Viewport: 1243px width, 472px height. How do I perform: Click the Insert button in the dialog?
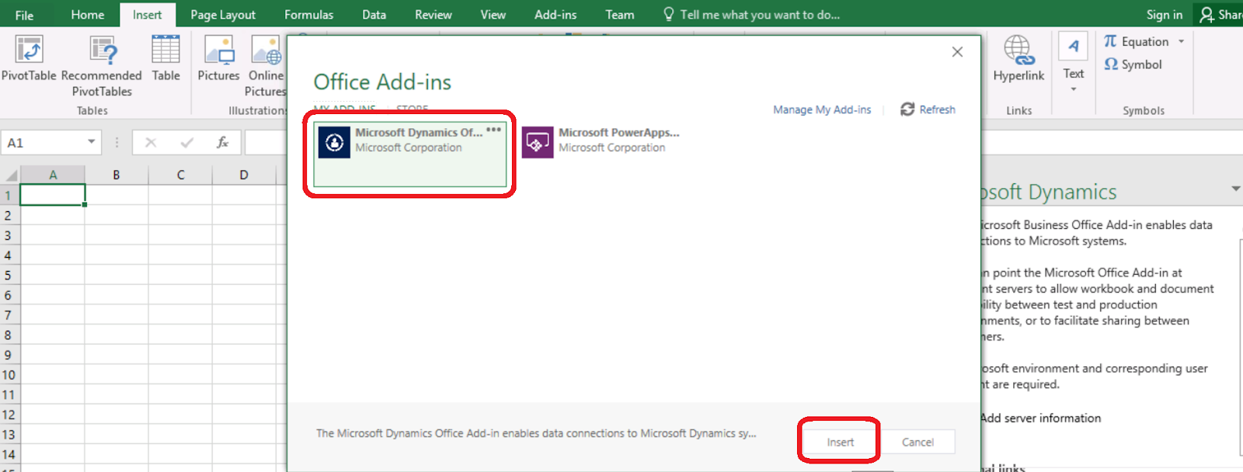(840, 442)
